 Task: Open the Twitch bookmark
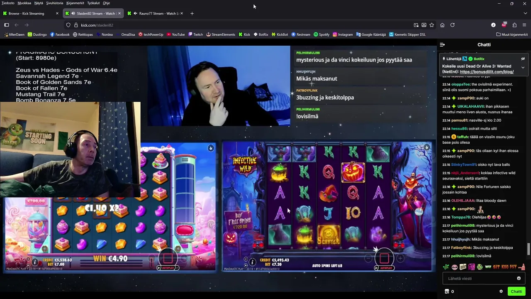(x=195, y=34)
